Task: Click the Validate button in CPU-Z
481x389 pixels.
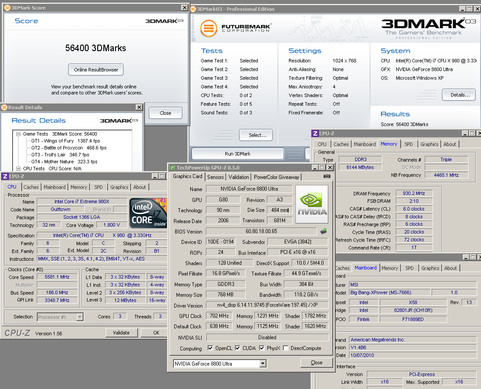Action: 121,332
